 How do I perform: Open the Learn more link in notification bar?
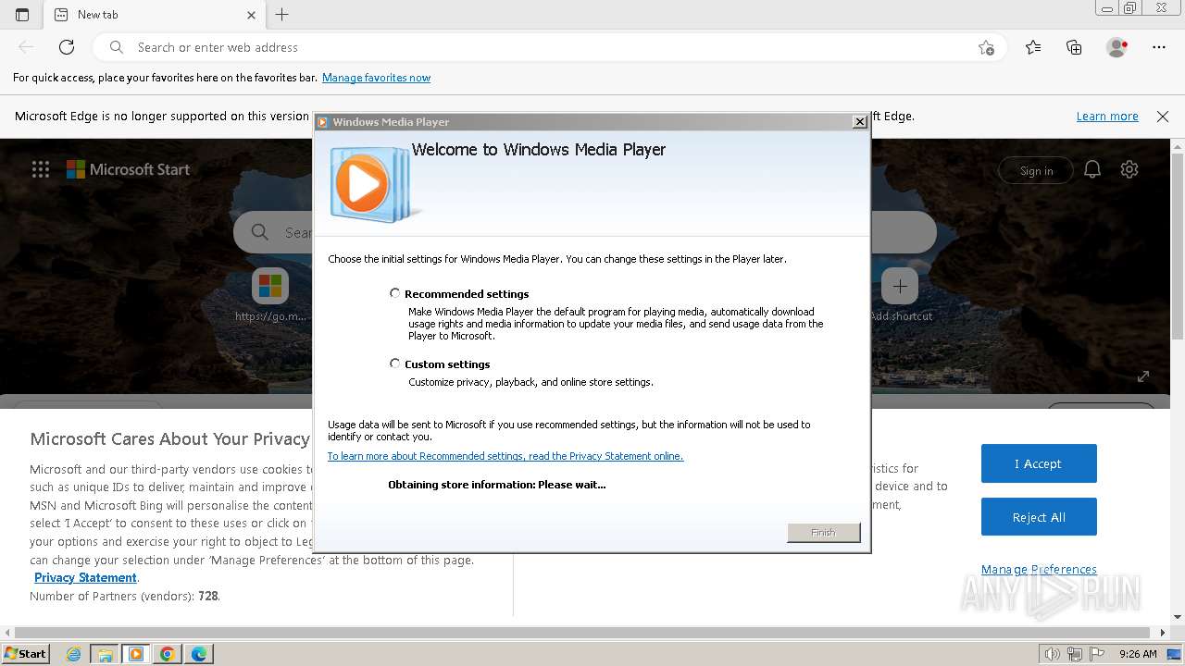coord(1107,116)
